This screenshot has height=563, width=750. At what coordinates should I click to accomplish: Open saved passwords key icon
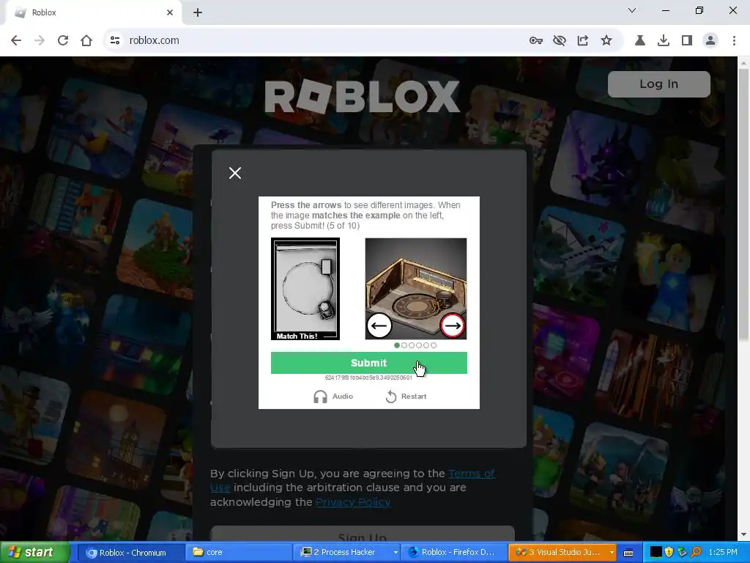535,40
